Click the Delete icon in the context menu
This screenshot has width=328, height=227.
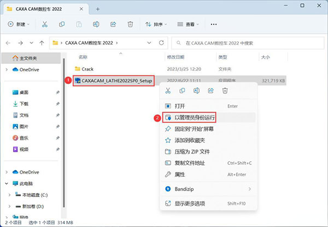[x=225, y=91]
